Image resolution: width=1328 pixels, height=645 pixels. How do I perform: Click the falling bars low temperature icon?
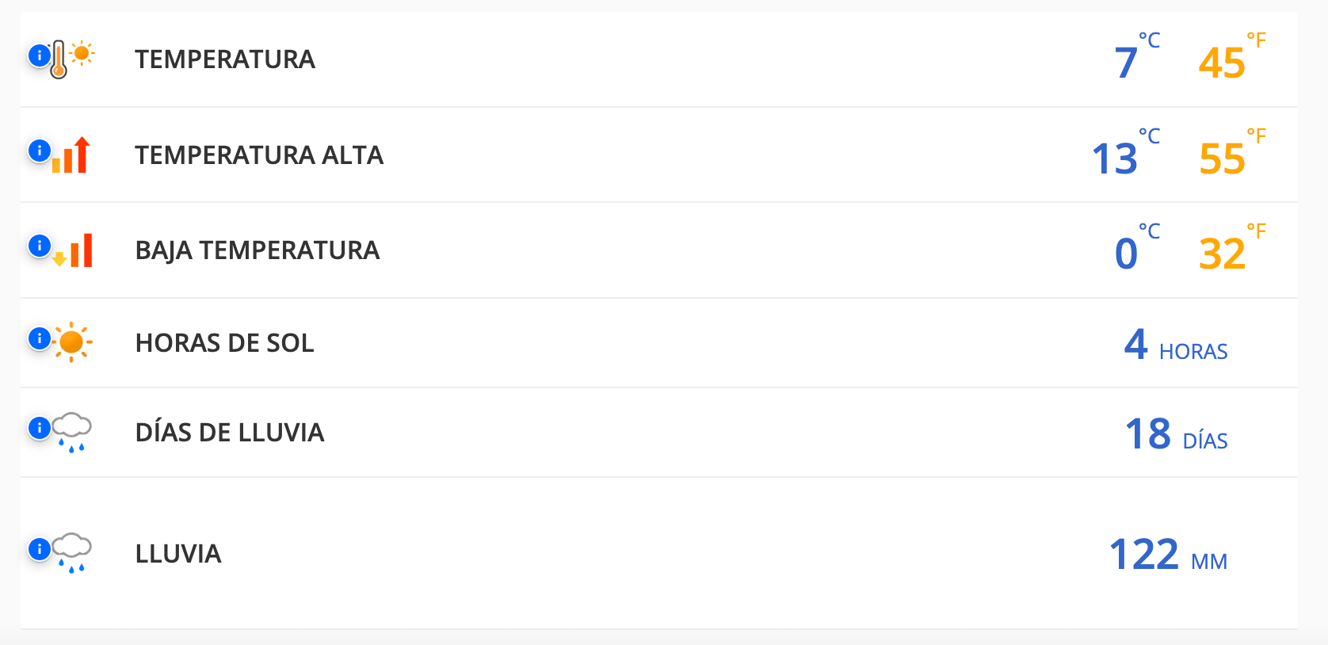[74, 251]
